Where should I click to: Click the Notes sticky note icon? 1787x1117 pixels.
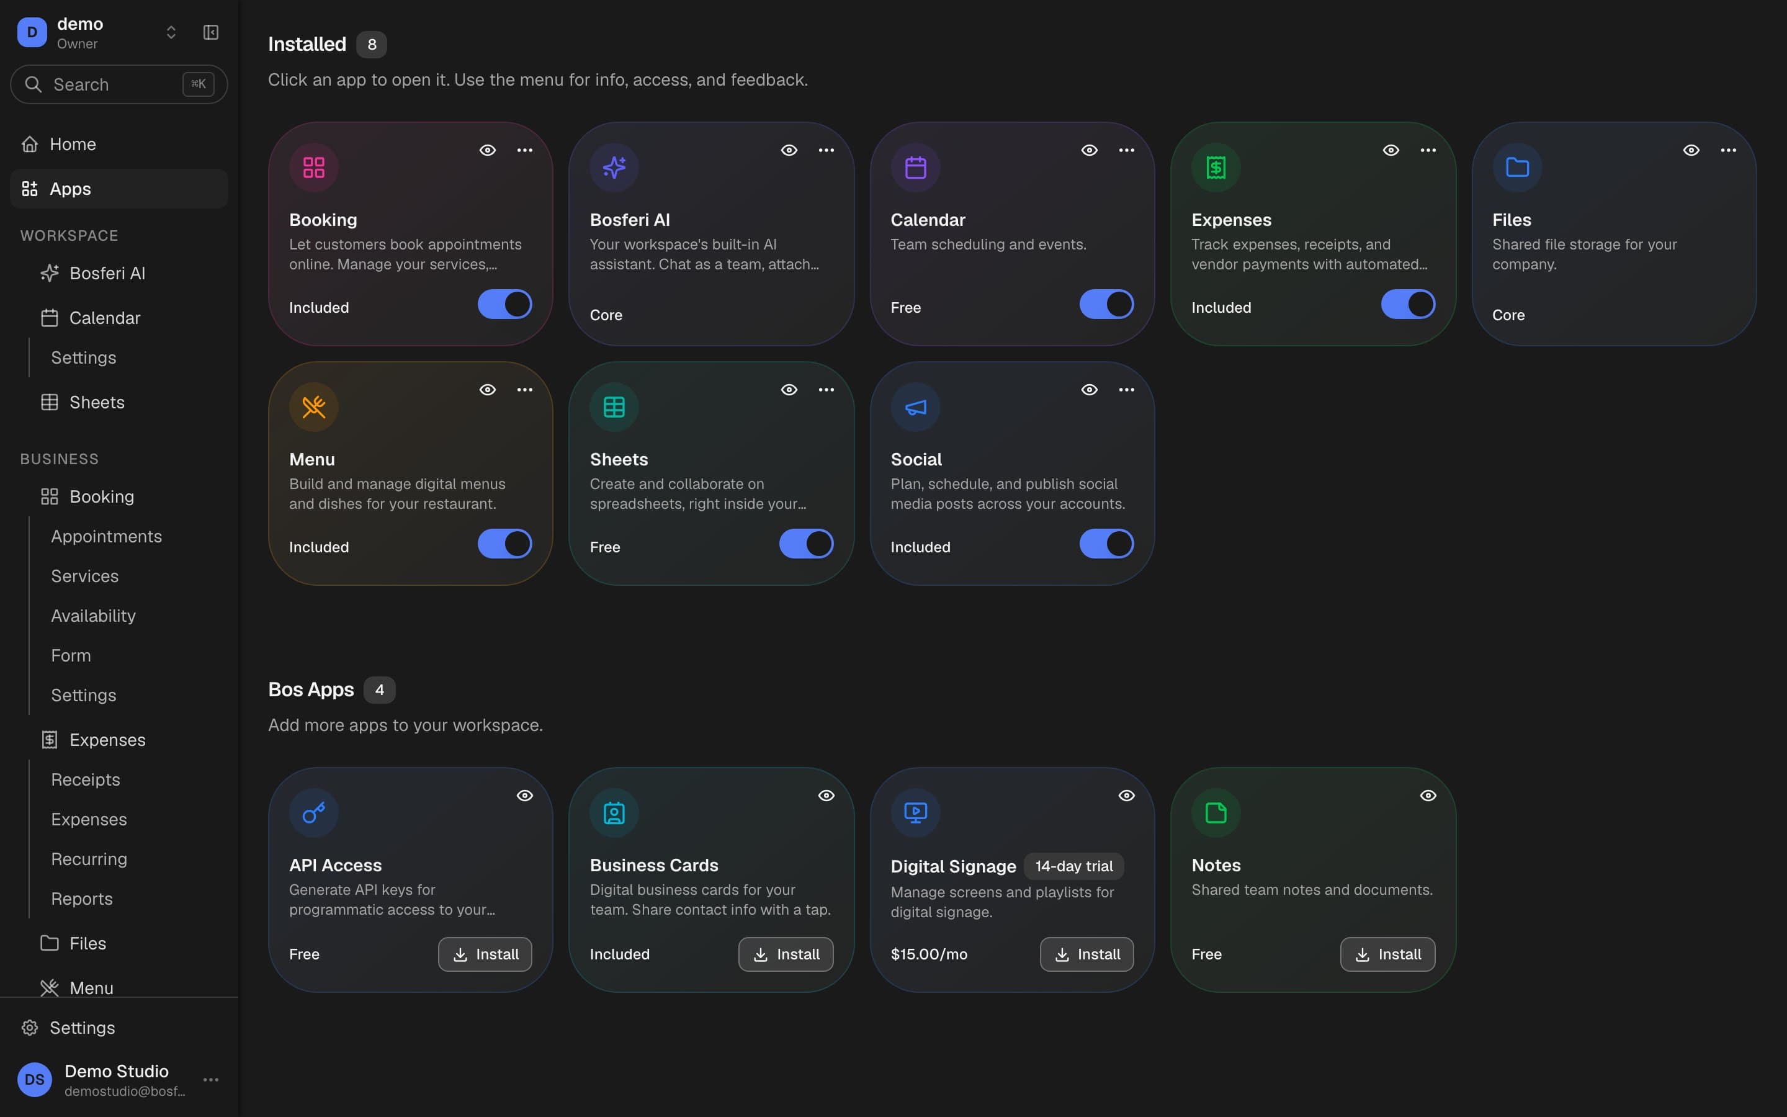click(1216, 813)
